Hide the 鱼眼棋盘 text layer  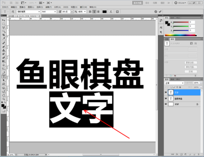(x=166, y=98)
